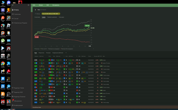Click the player icon next to Hero
Screen dimensions: 178x110
pyautogui.click(x=35, y=10)
